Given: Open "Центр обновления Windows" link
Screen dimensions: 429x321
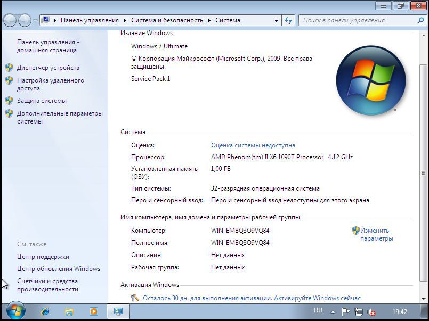Looking at the screenshot, I should tap(59, 269).
